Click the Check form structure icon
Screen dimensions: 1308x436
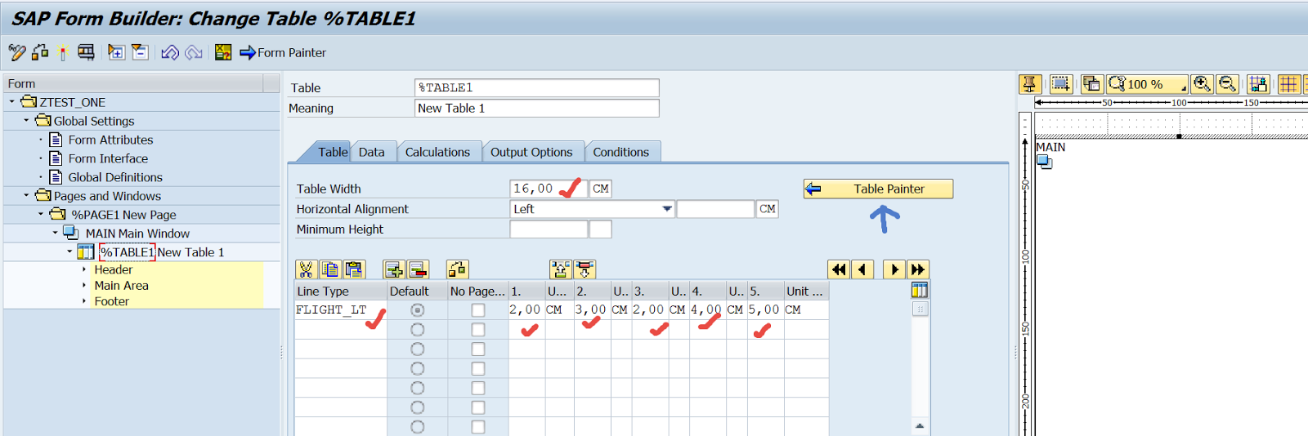point(40,52)
